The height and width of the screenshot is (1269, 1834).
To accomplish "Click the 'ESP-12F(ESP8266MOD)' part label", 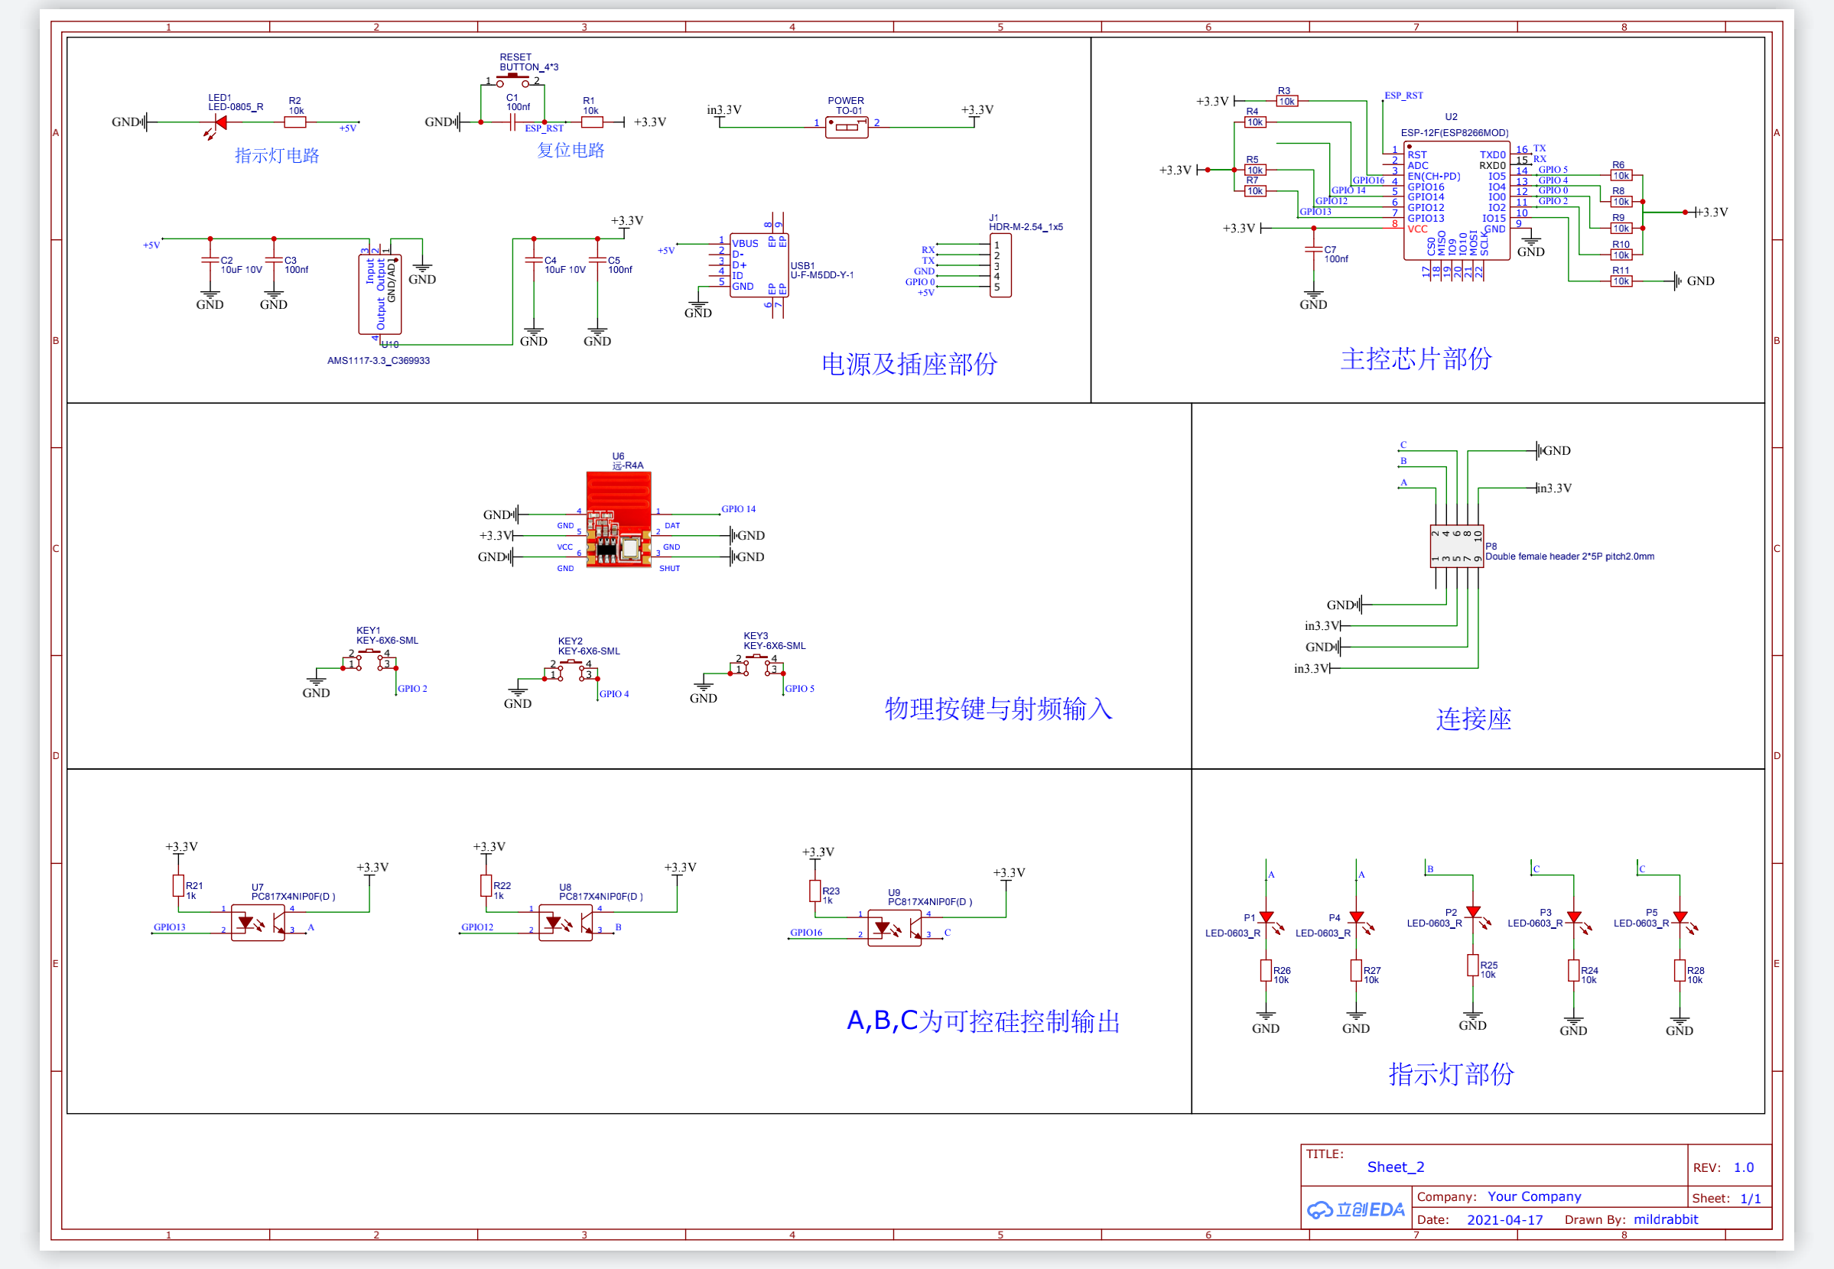I will (1455, 133).
